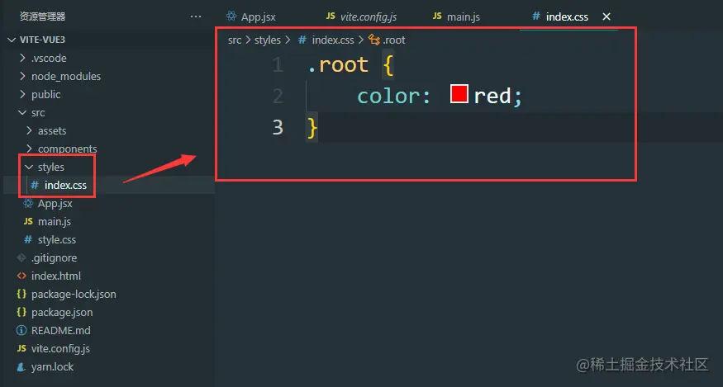
Task: Click the hash icon beside index.css in tree
Action: [35, 185]
